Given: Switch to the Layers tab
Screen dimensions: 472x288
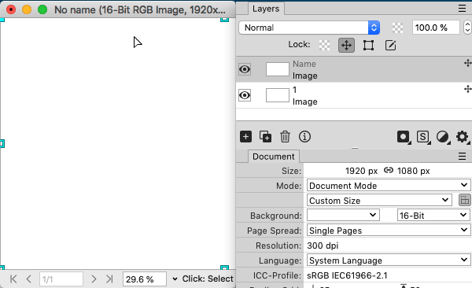Looking at the screenshot, I should [266, 9].
